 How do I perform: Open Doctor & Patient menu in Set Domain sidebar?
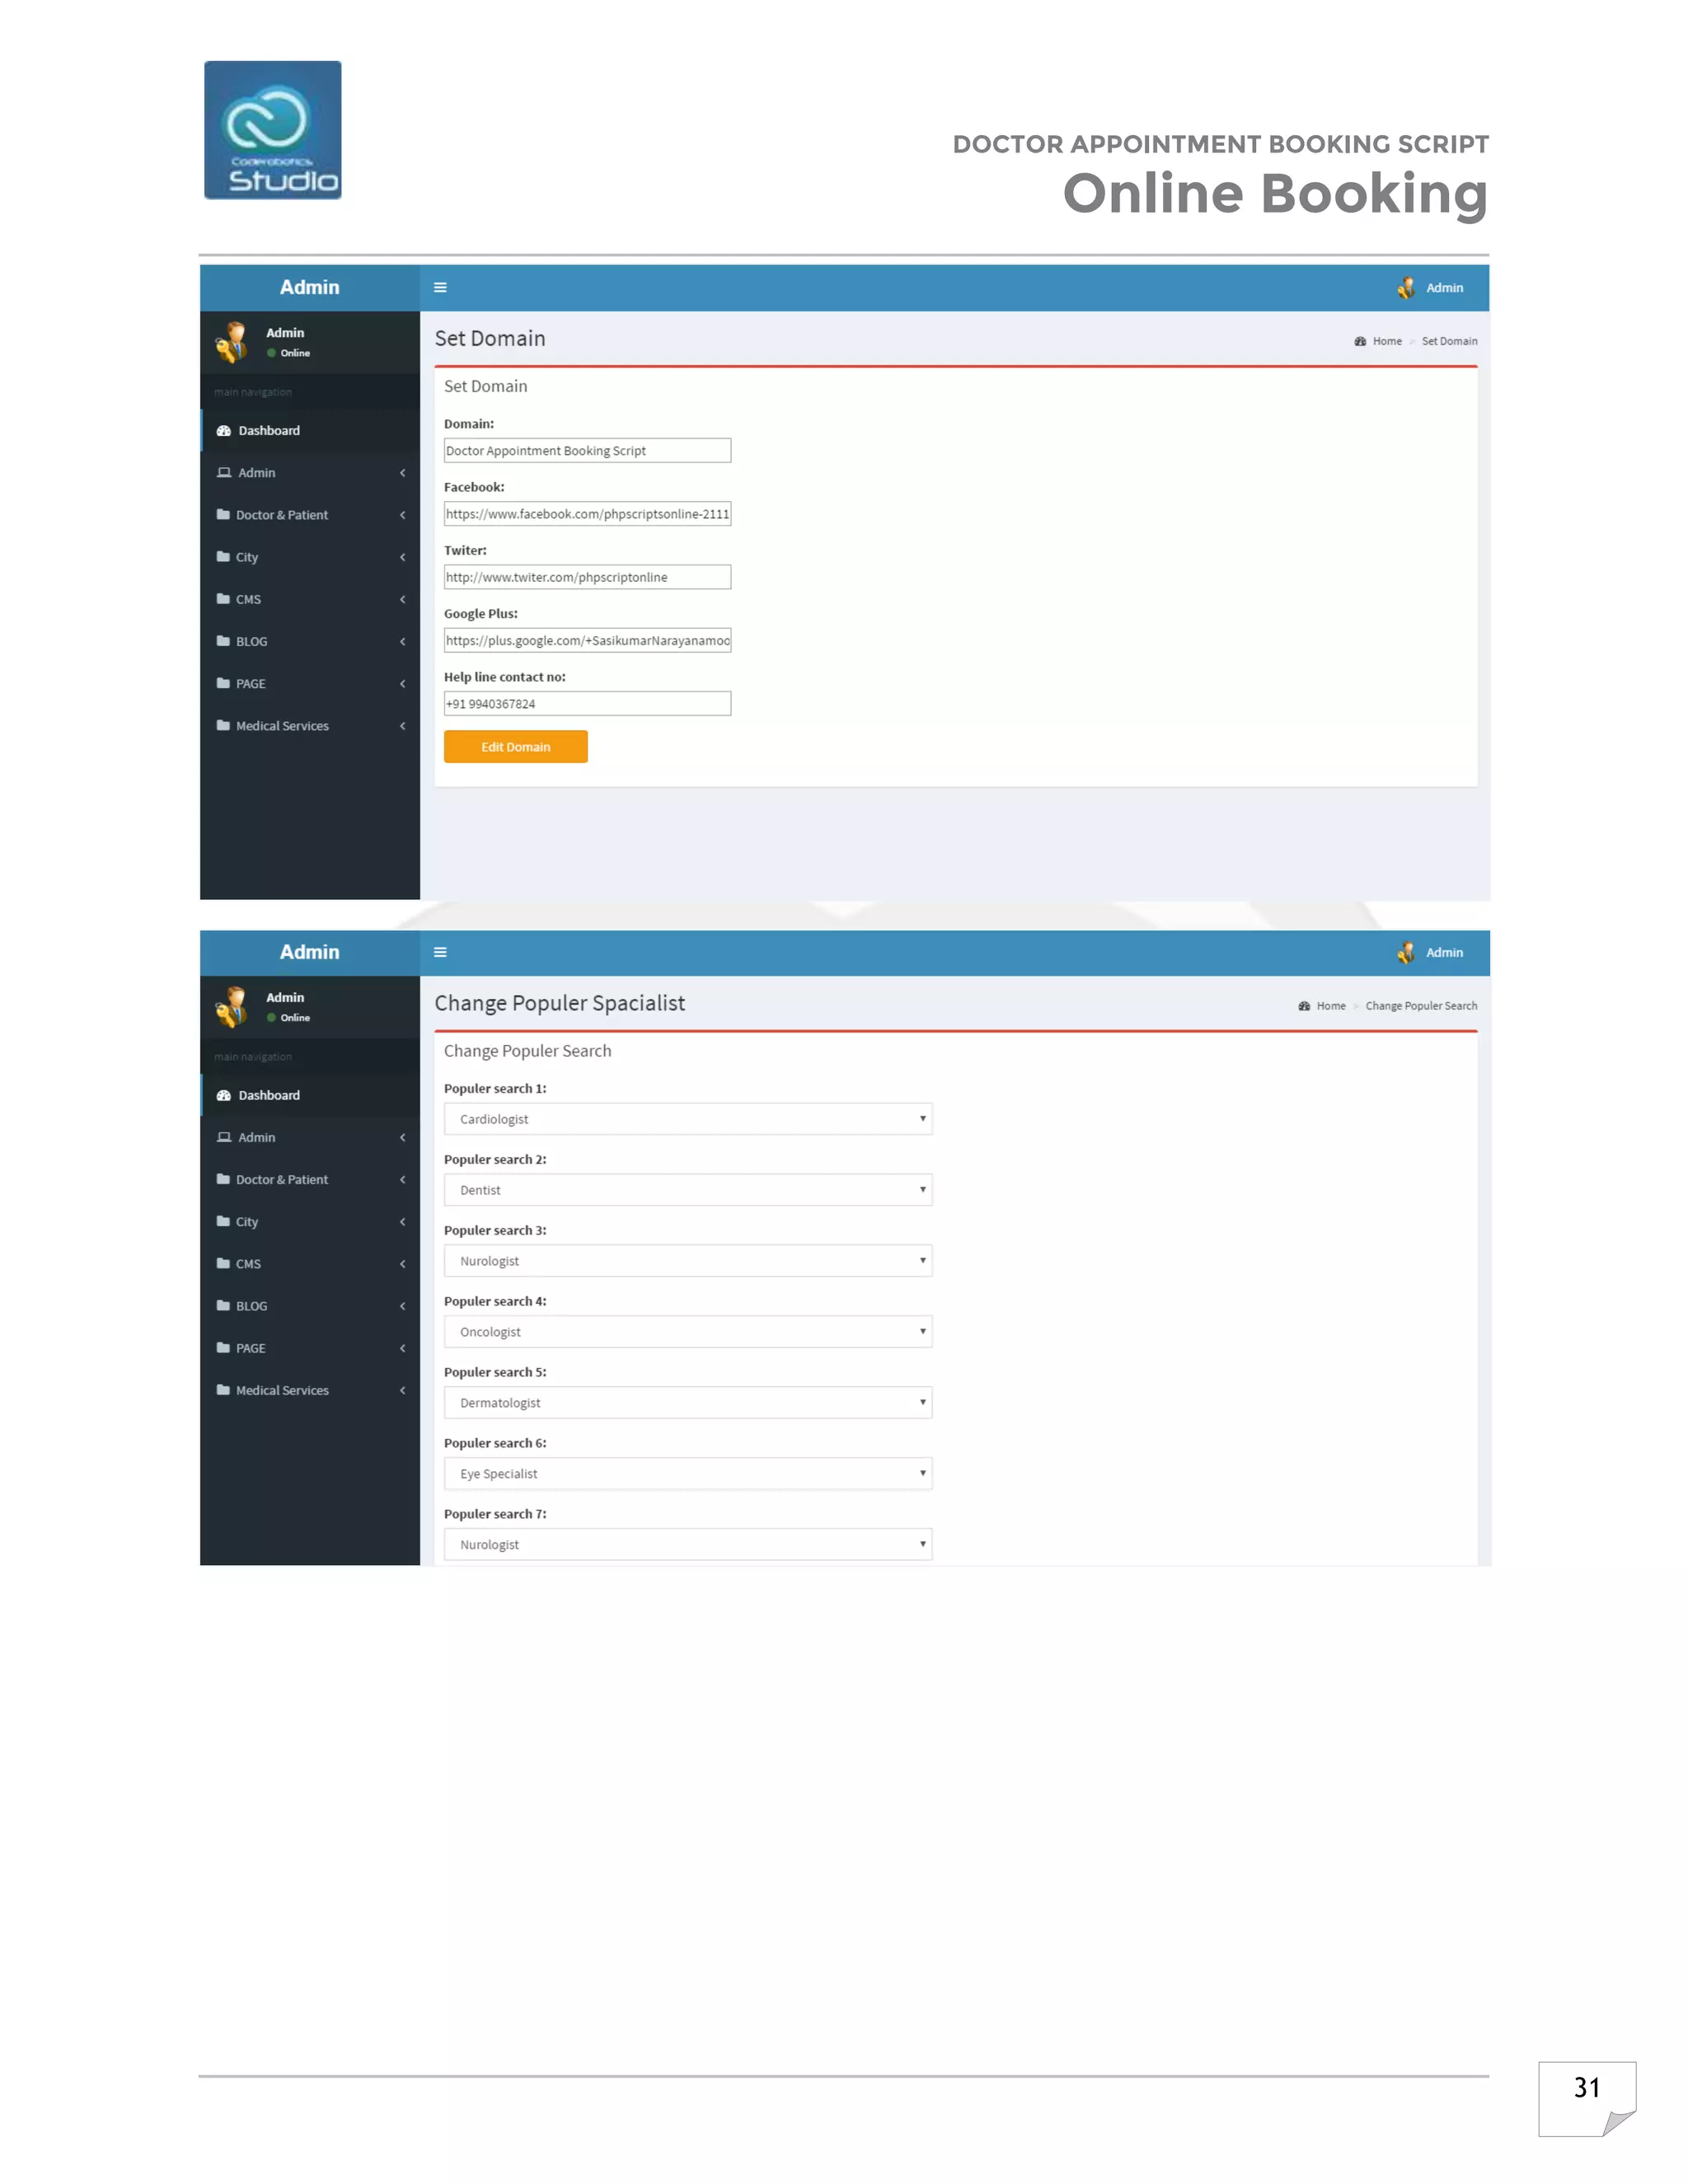(310, 515)
